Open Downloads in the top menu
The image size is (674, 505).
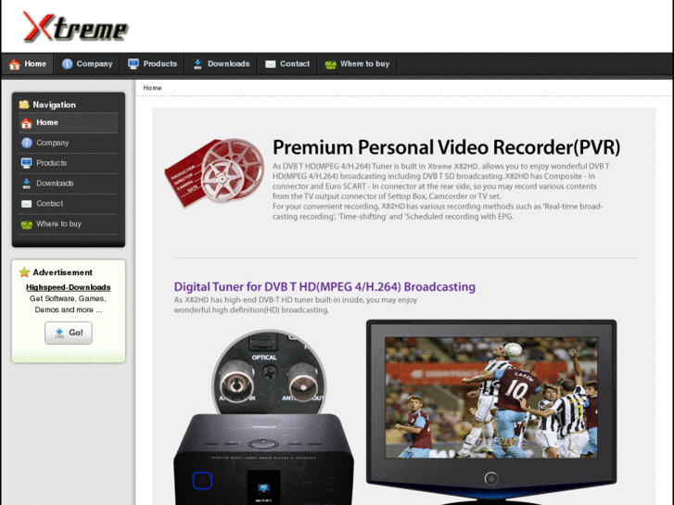[x=222, y=64]
